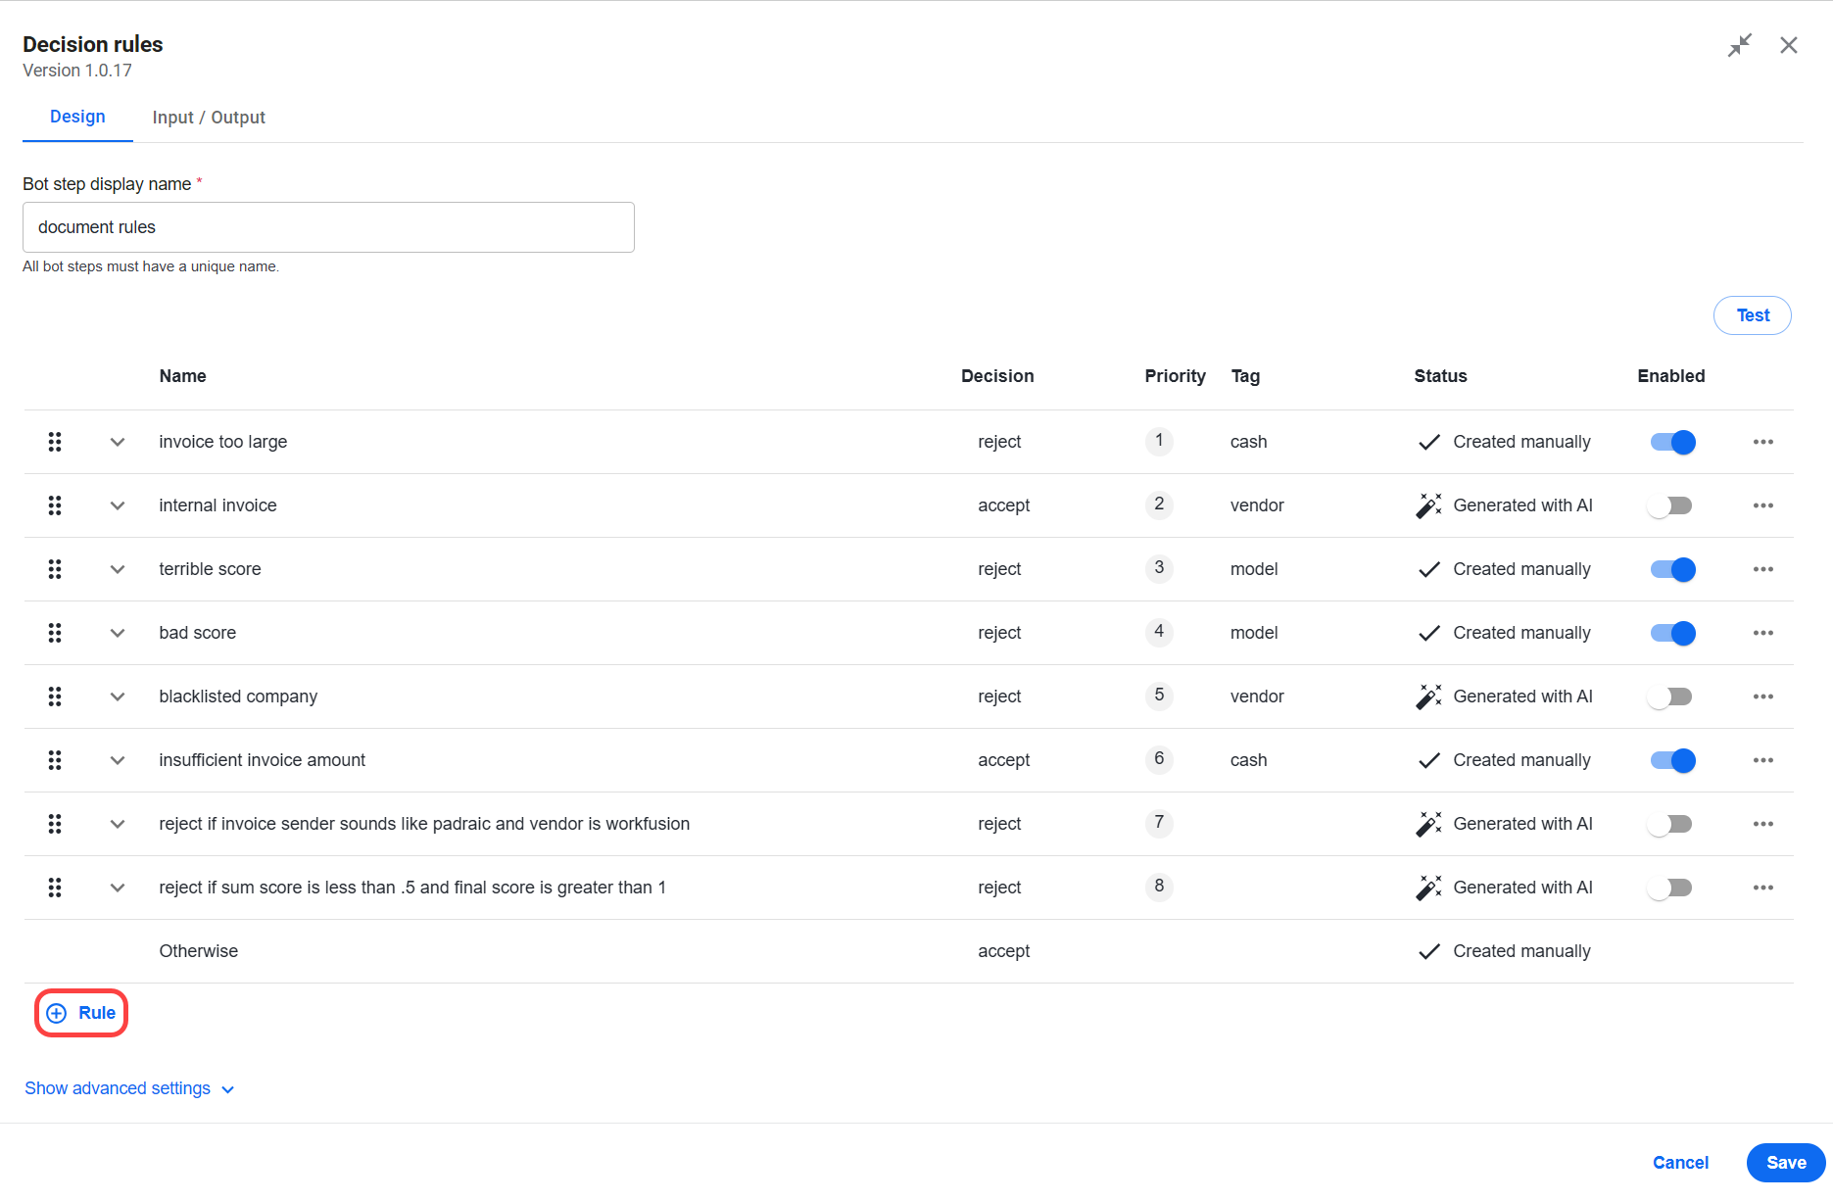Click the Priority column header
Viewport: 1833px width, 1201px height.
1175,376
